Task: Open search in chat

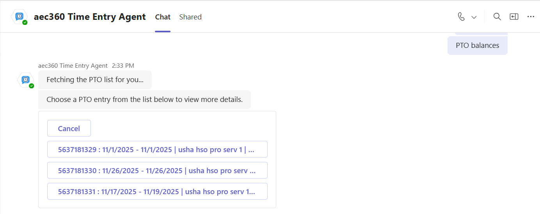Action: coord(497,17)
